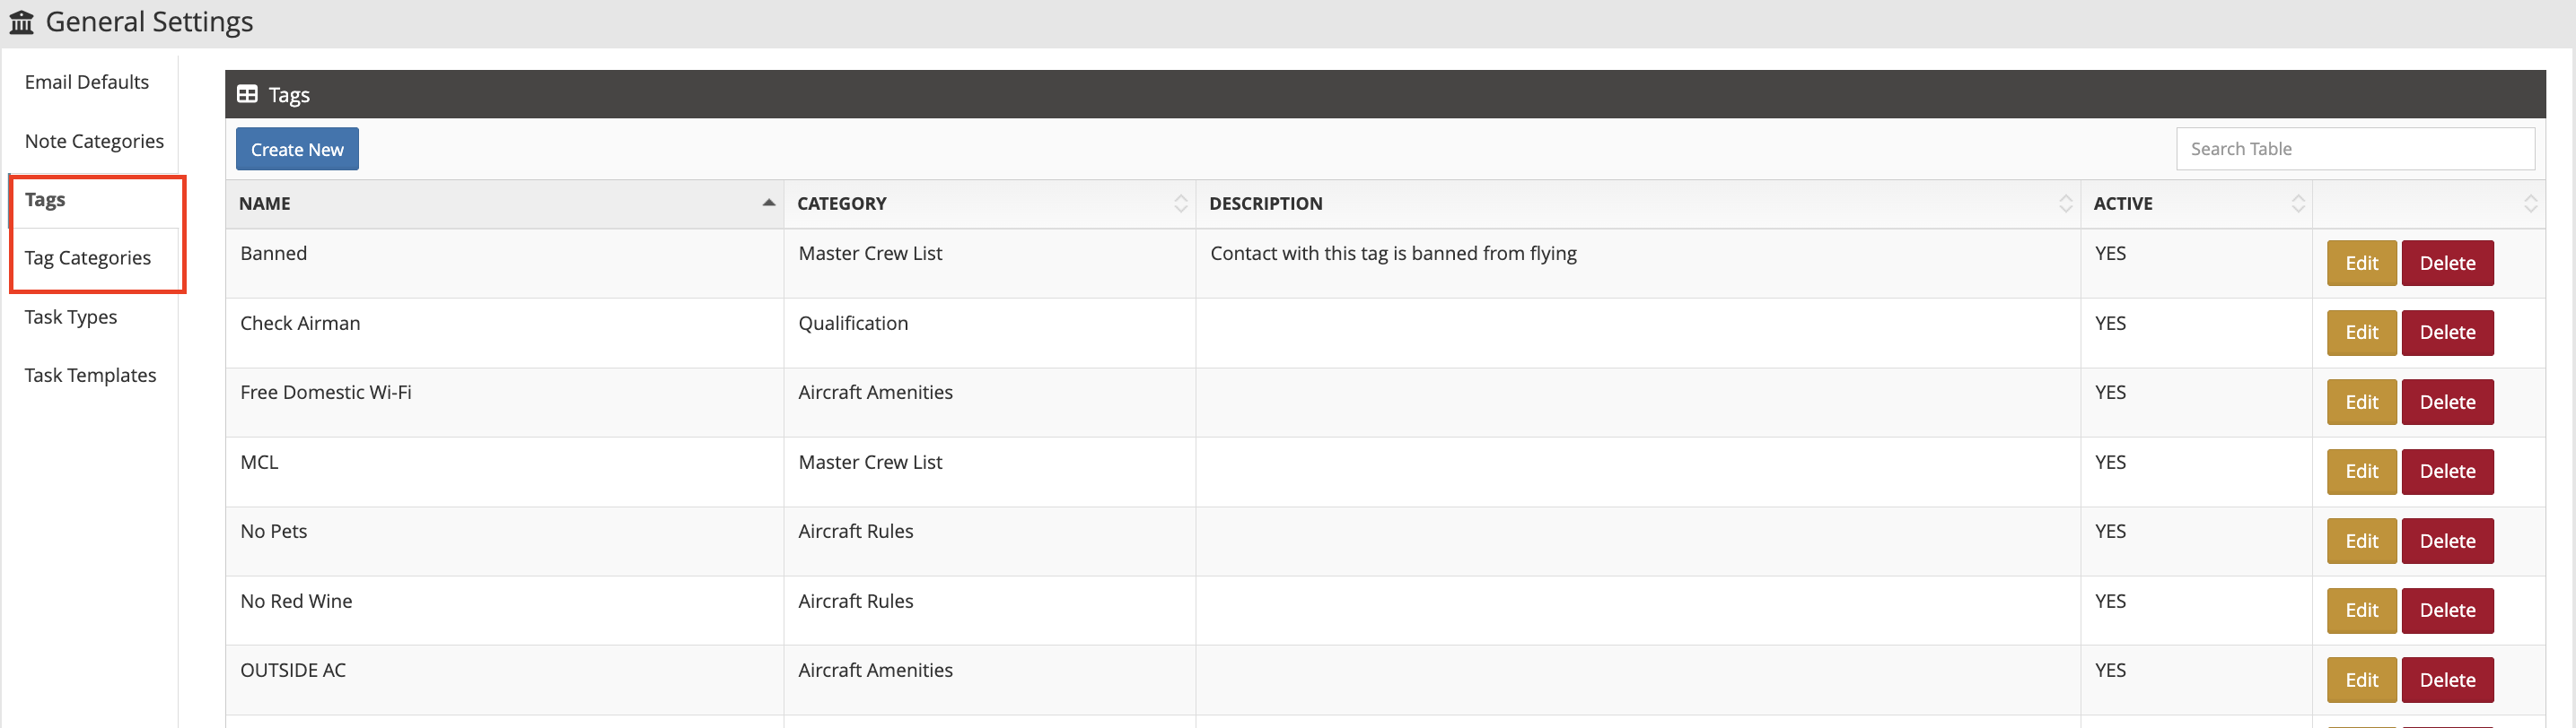Click the General Settings building icon
Image resolution: width=2576 pixels, height=728 pixels.
coord(21,22)
